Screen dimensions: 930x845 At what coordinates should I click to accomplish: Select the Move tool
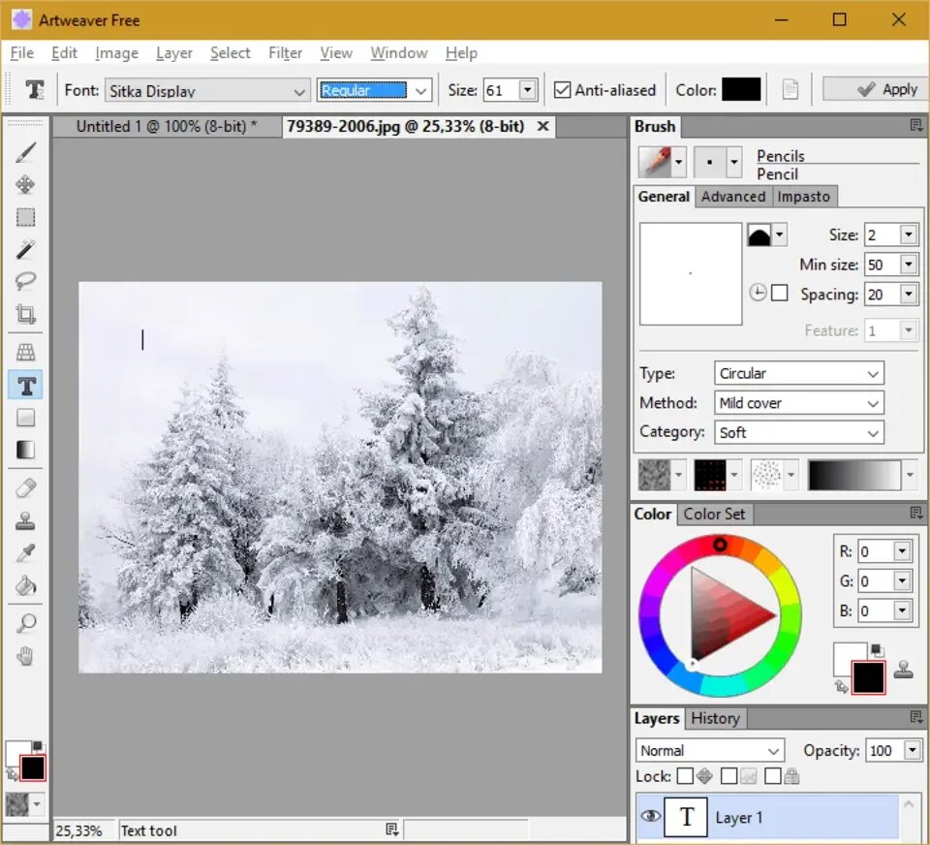(x=25, y=184)
